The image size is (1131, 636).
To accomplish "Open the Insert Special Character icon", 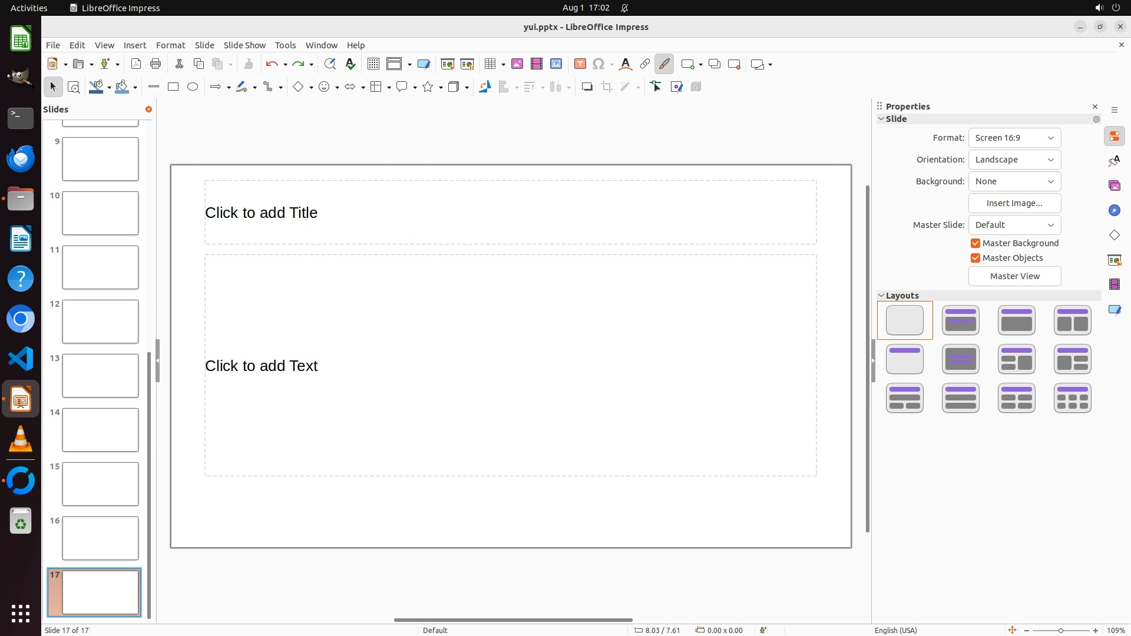I will 598,64.
